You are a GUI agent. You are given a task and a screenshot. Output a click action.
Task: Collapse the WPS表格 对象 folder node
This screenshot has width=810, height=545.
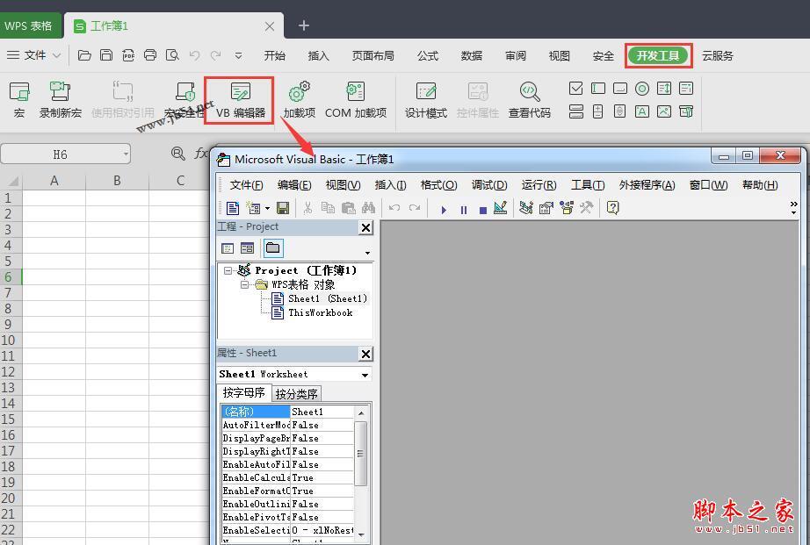click(244, 285)
